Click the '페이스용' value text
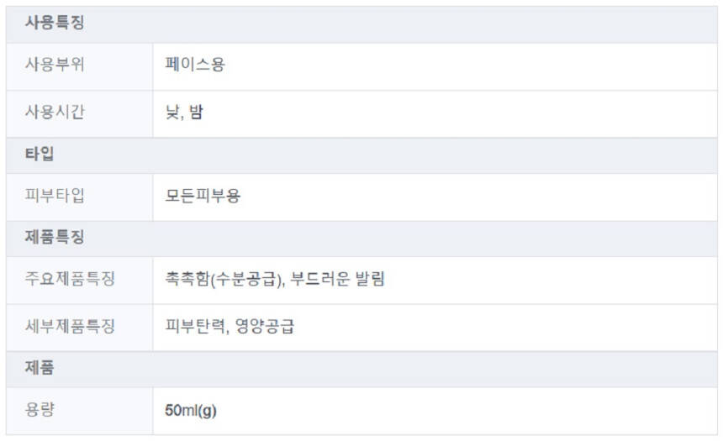The image size is (723, 441). coord(195,65)
